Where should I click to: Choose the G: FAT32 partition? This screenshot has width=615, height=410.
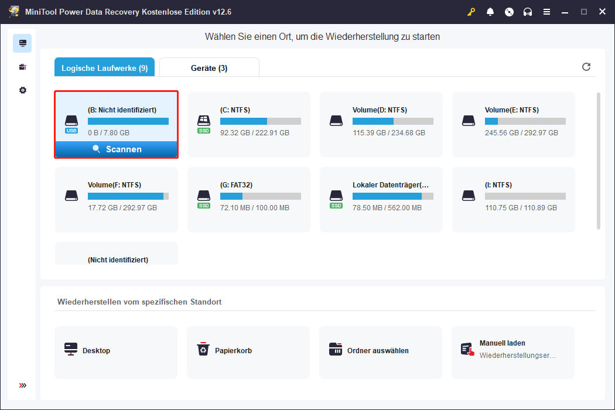pos(248,199)
